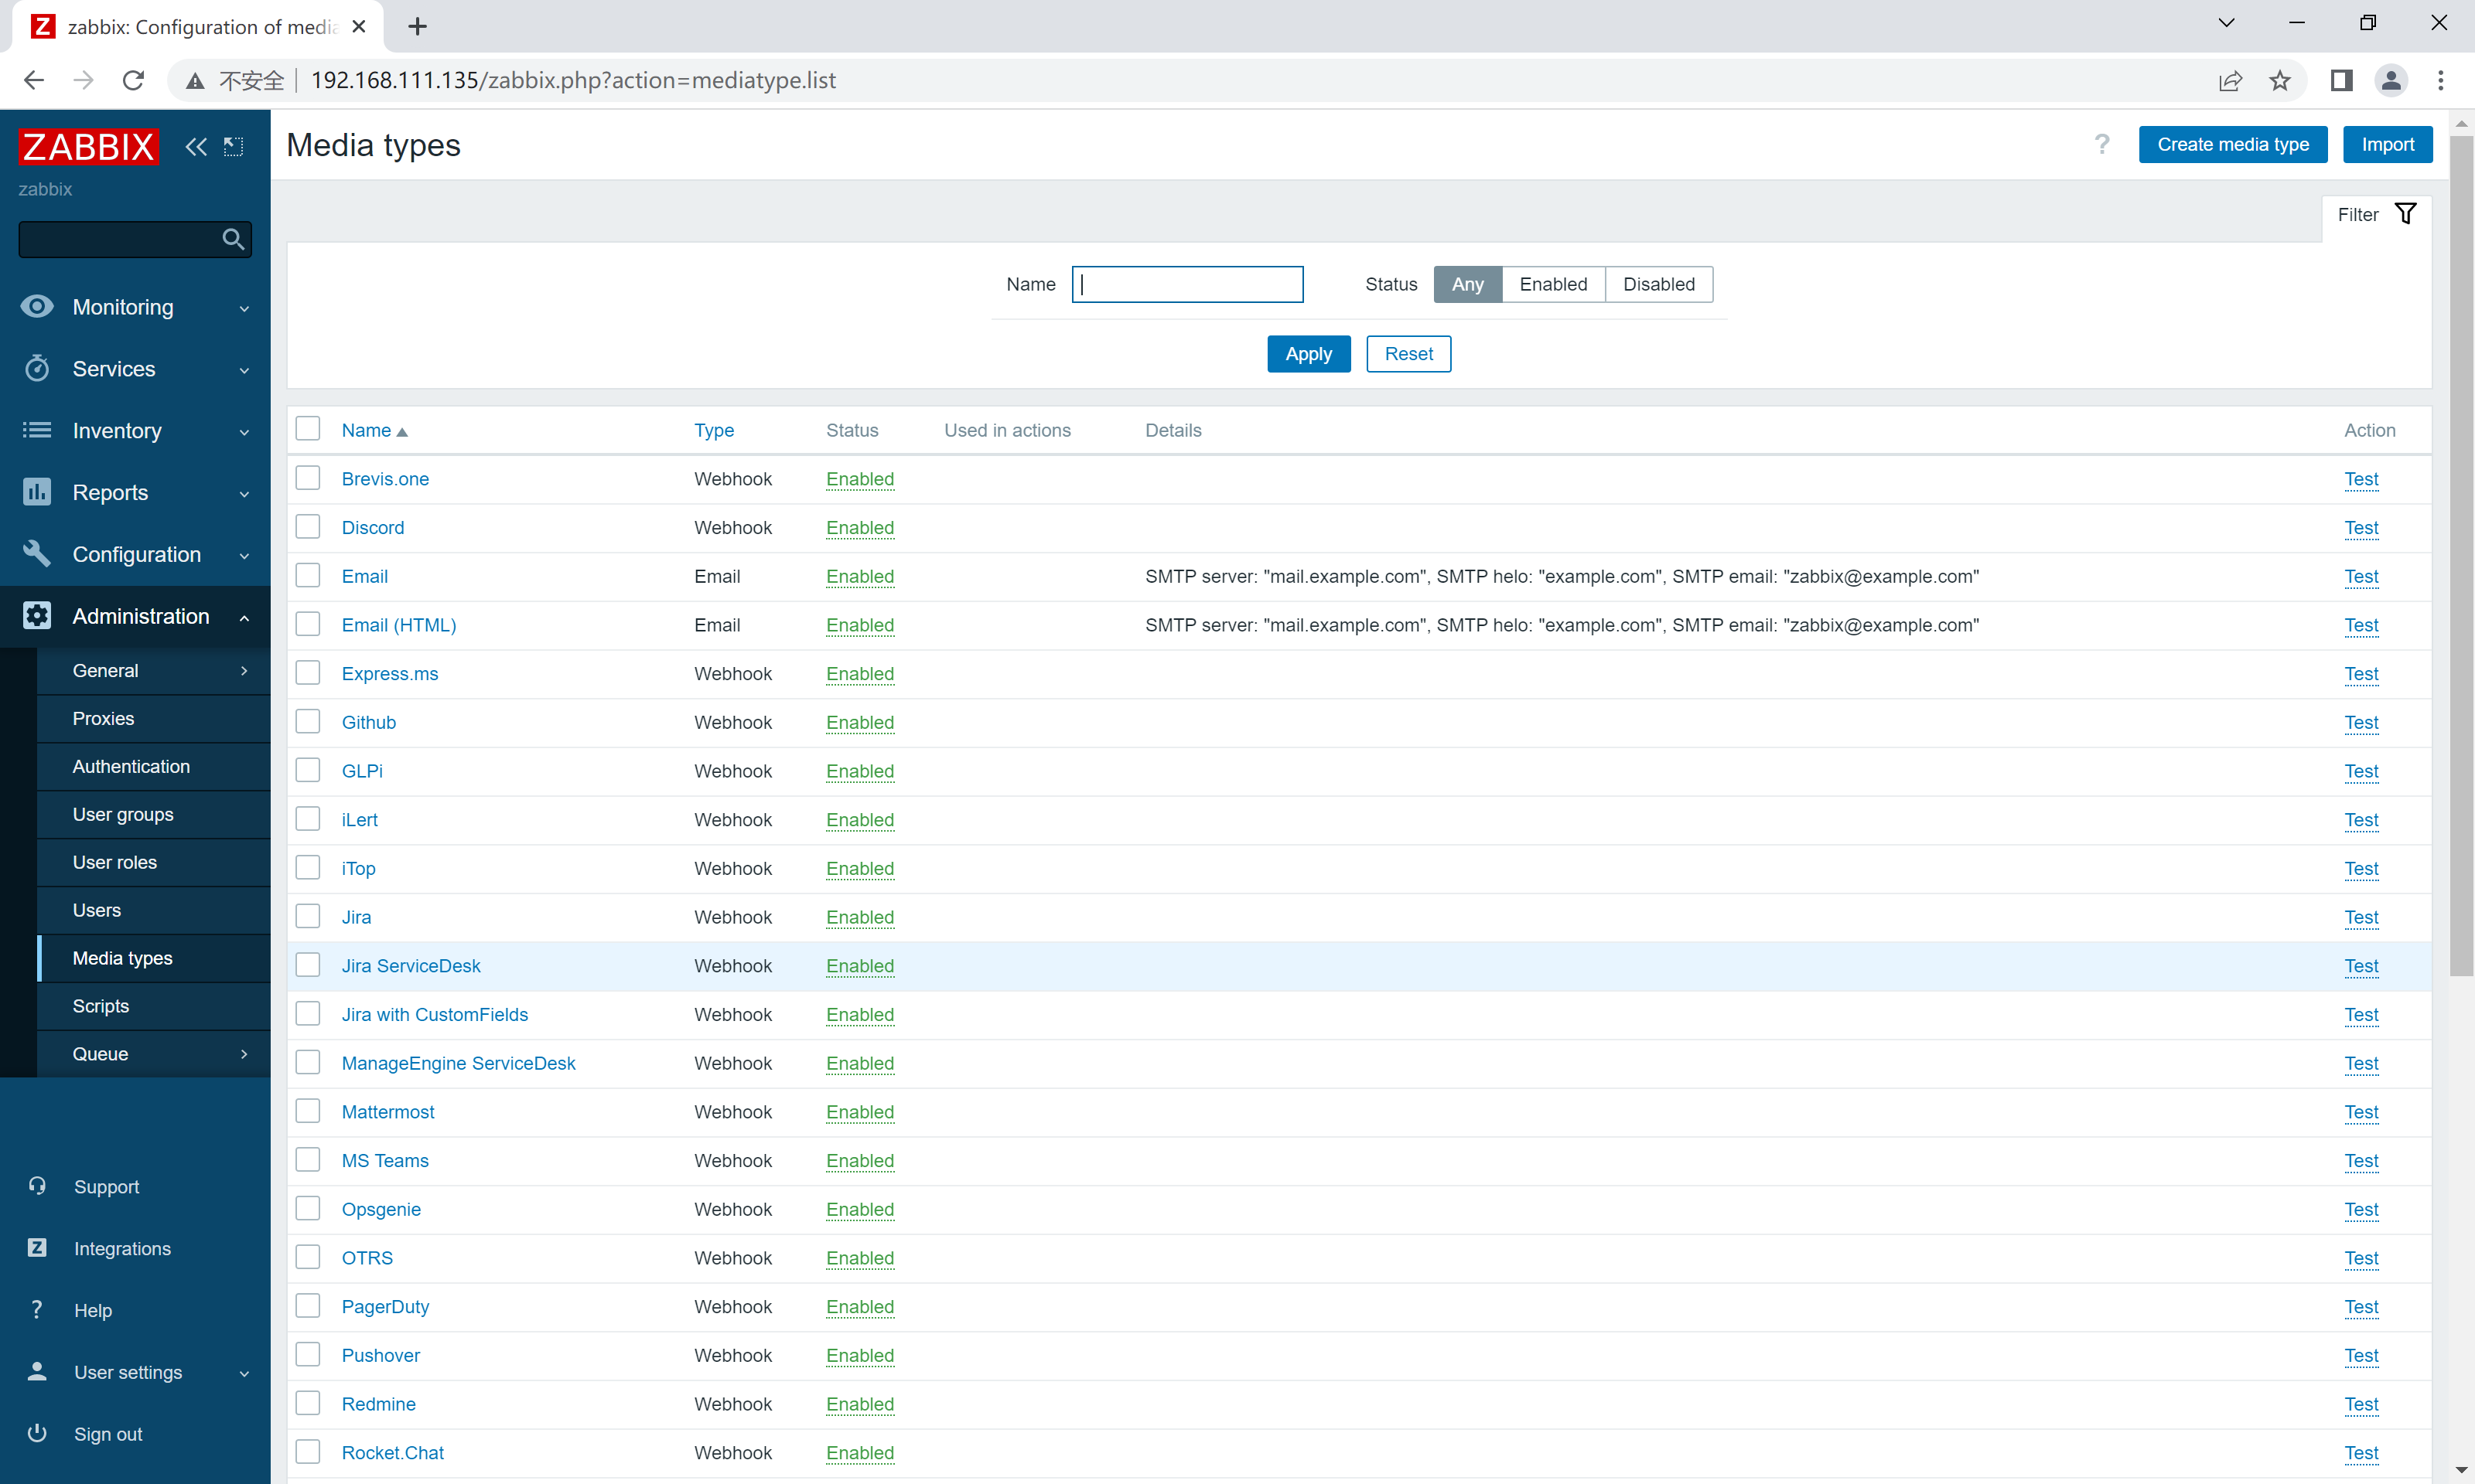The height and width of the screenshot is (1484, 2475).
Task: Click the Name filter input field
Action: coord(1186,284)
